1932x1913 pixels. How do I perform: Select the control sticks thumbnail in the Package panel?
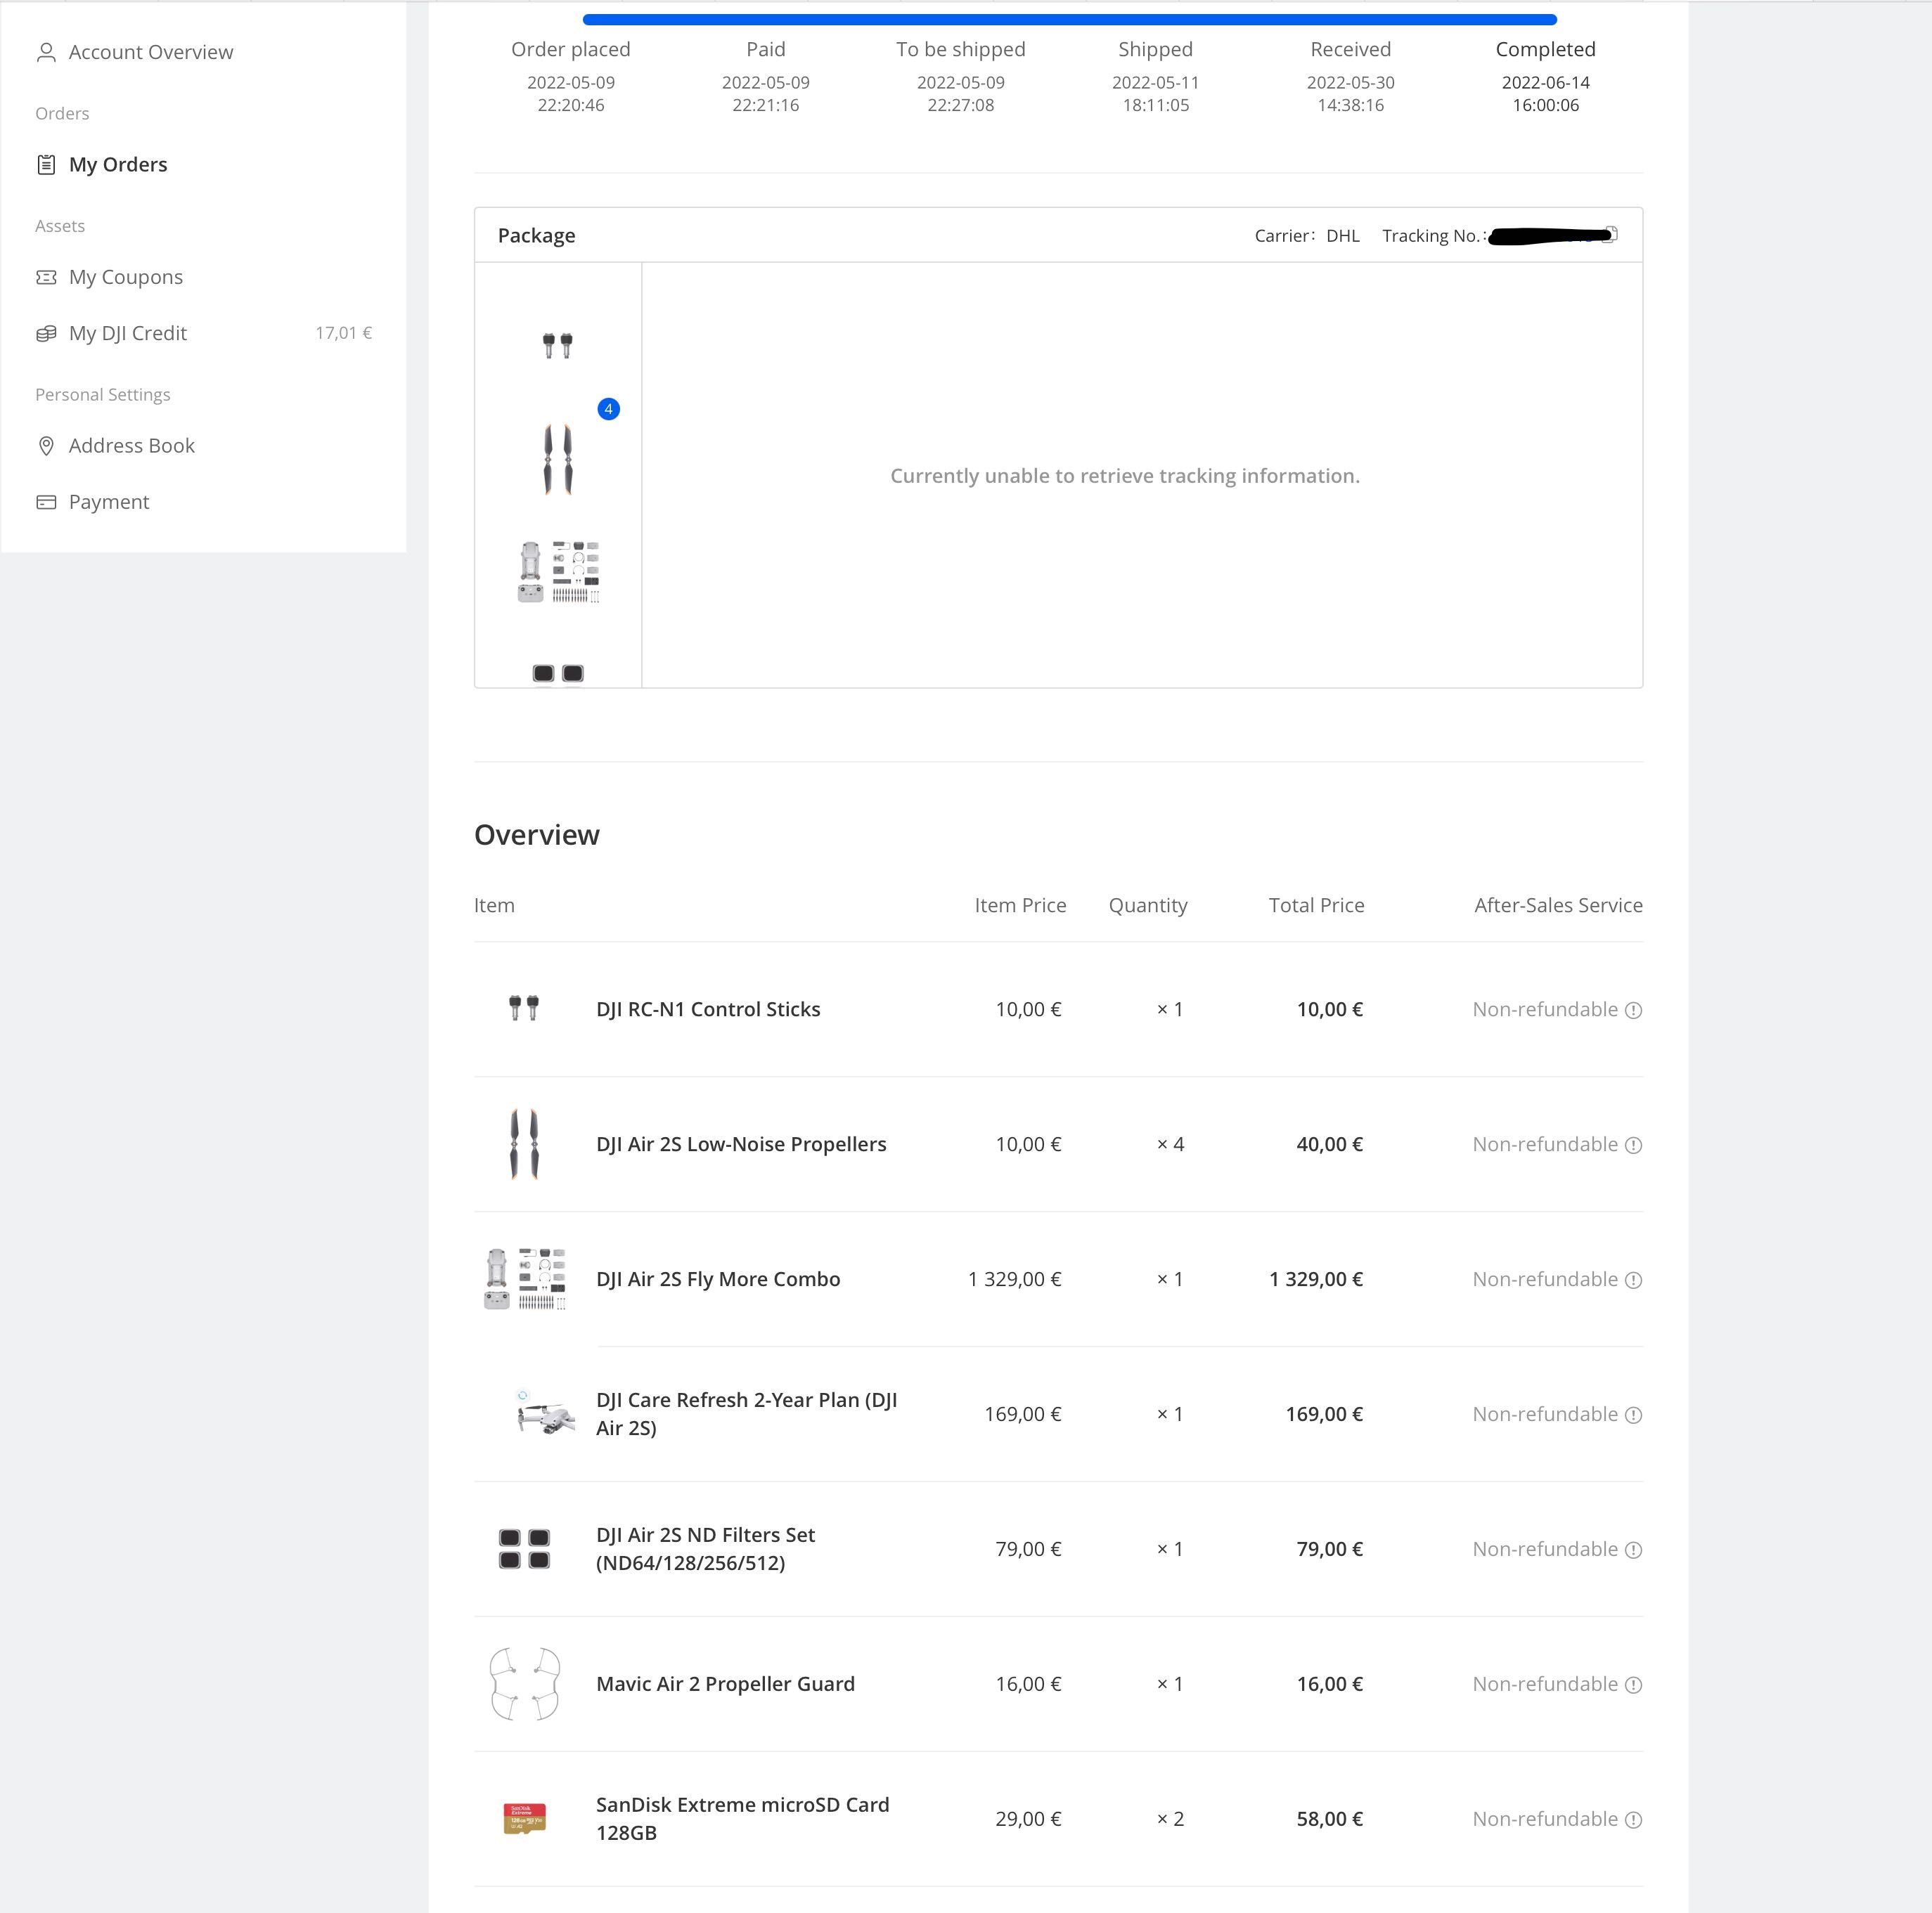point(558,345)
